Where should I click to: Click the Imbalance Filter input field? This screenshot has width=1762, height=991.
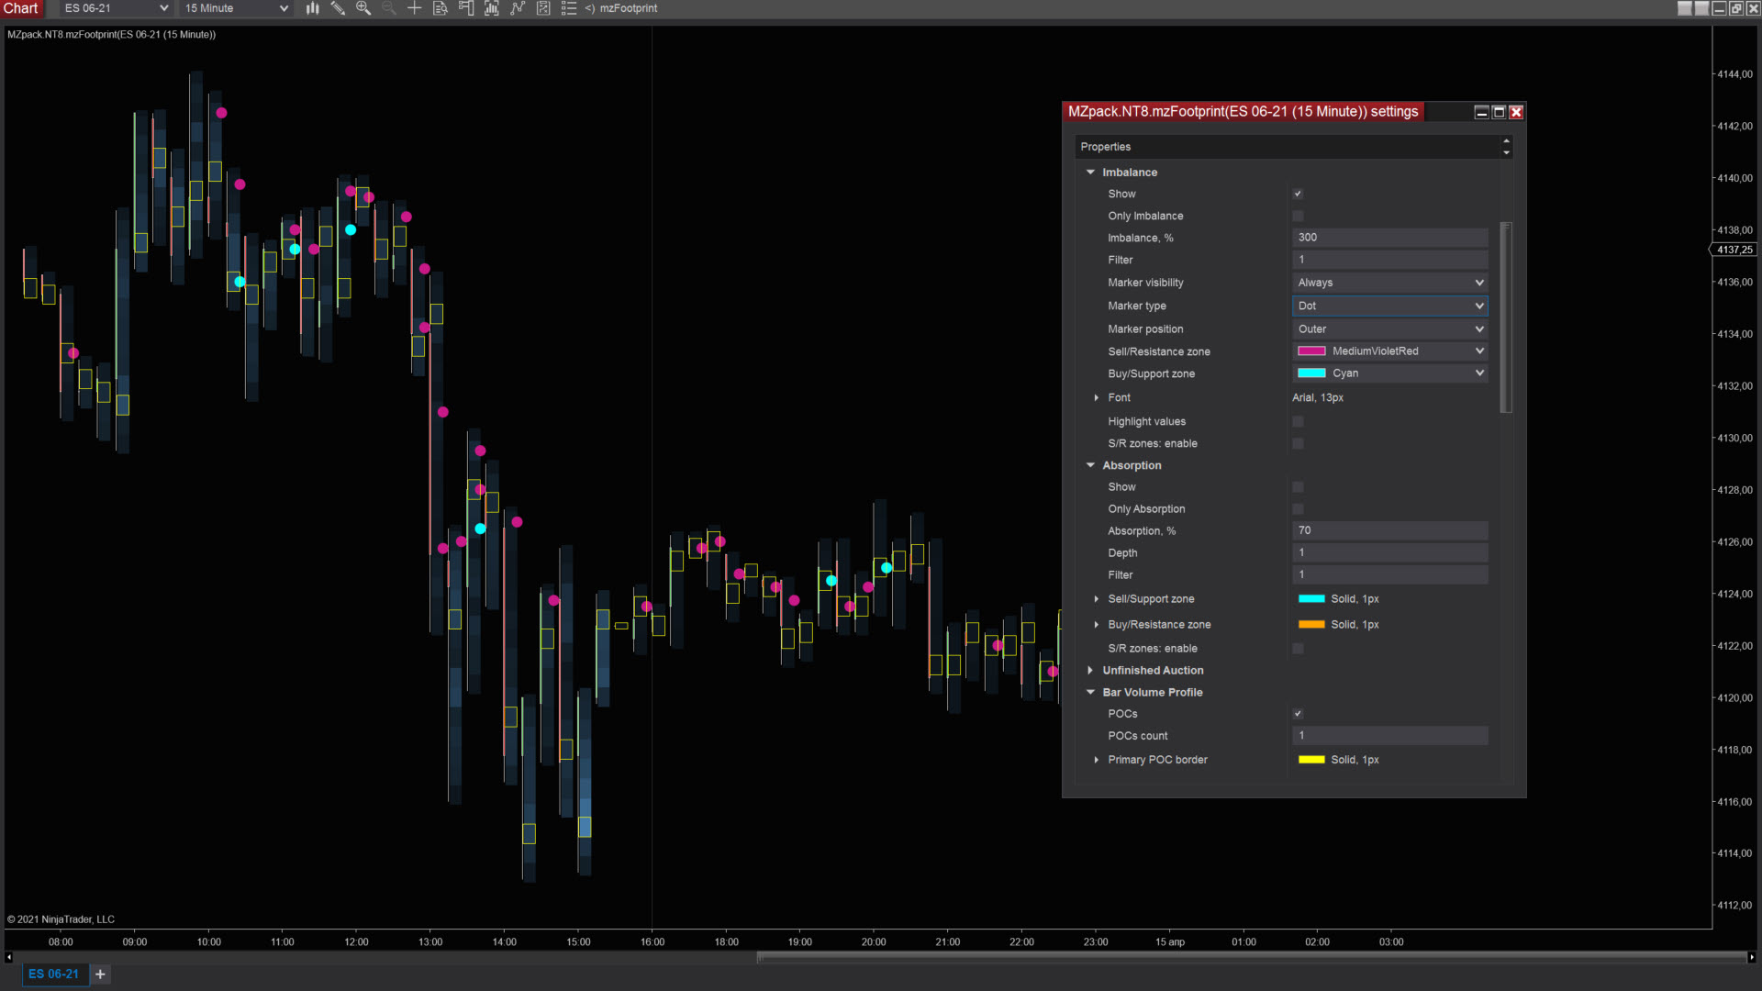[1389, 260]
